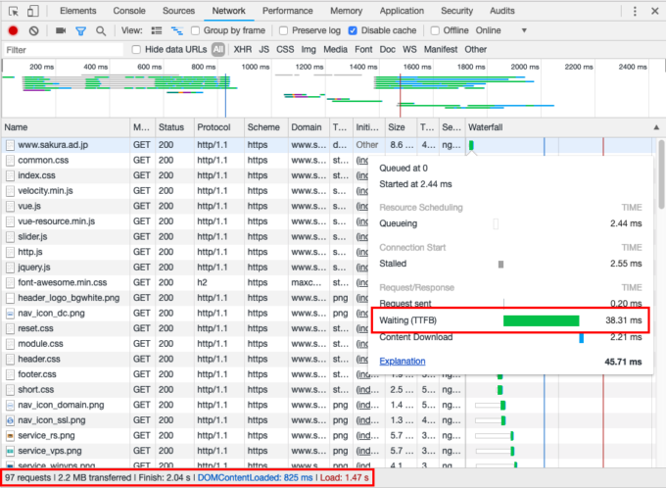Filter requests by XHR type

pos(242,49)
